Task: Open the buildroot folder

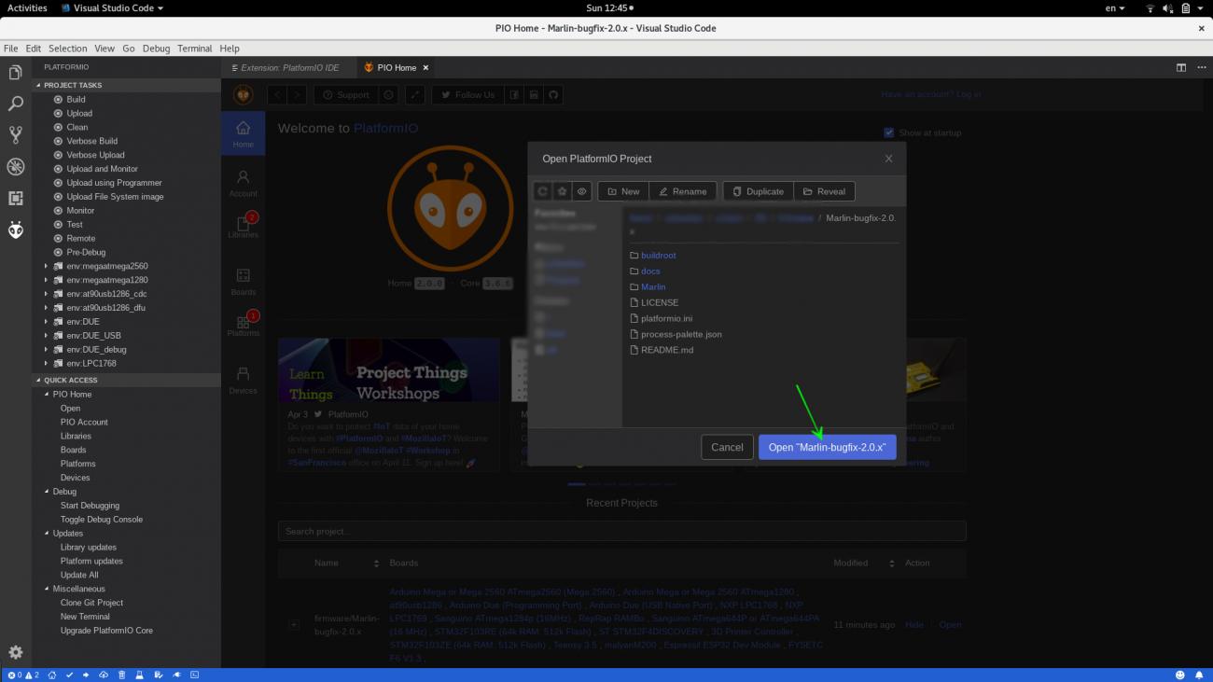Action: [658, 255]
